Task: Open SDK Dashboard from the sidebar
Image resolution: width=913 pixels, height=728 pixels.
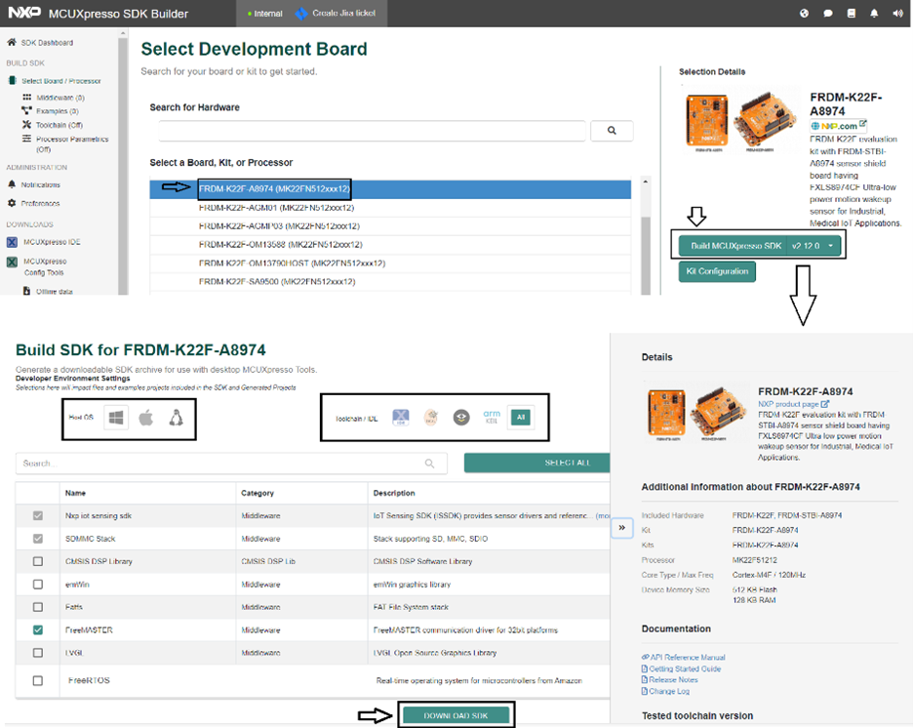Action: [x=47, y=43]
